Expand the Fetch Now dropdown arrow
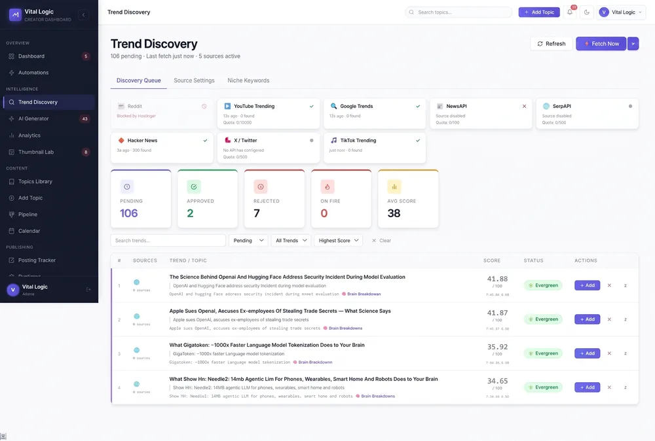The height and width of the screenshot is (441, 655). 633,44
